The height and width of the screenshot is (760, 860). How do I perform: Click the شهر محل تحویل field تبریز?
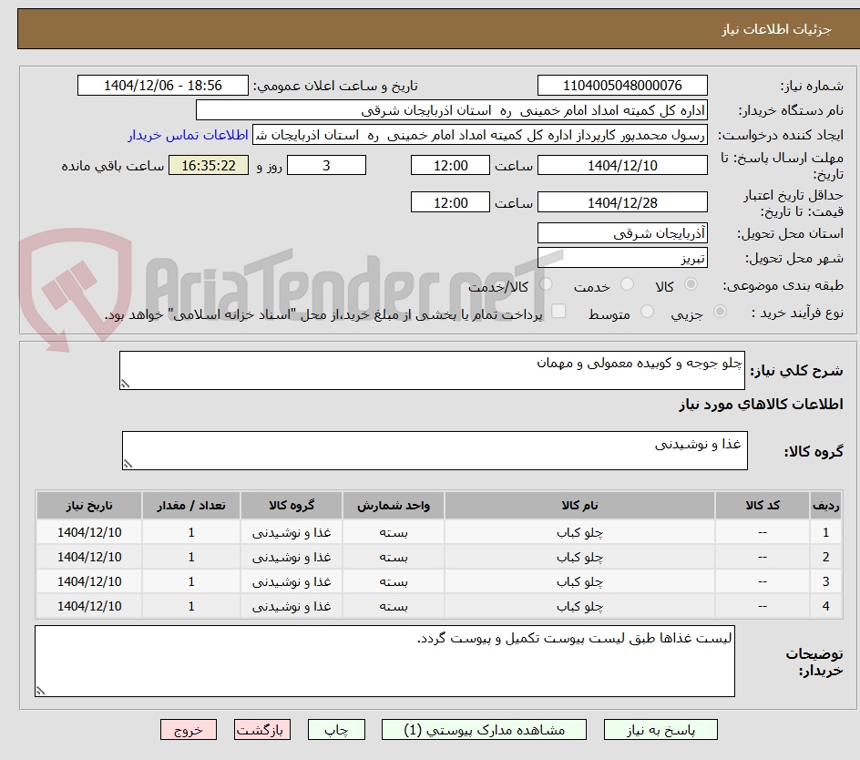point(622,258)
